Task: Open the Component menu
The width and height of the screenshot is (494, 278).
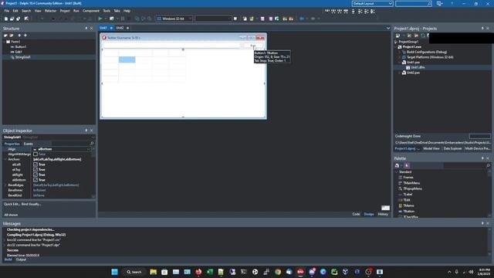Action: 91,11
